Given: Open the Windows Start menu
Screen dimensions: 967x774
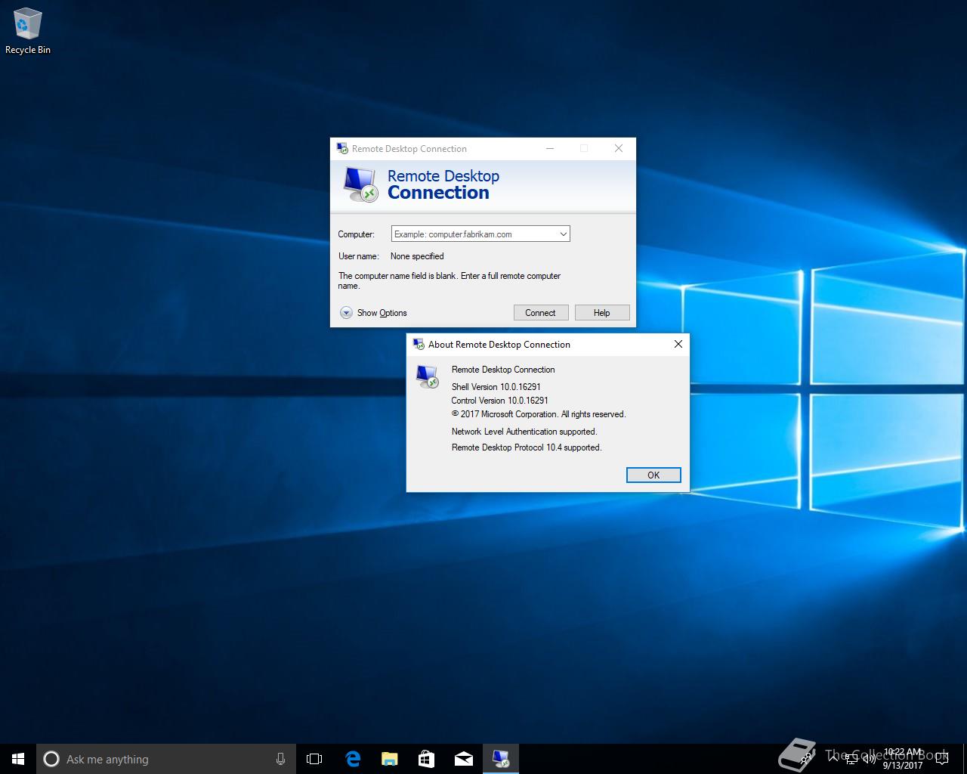Looking at the screenshot, I should pos(18,759).
